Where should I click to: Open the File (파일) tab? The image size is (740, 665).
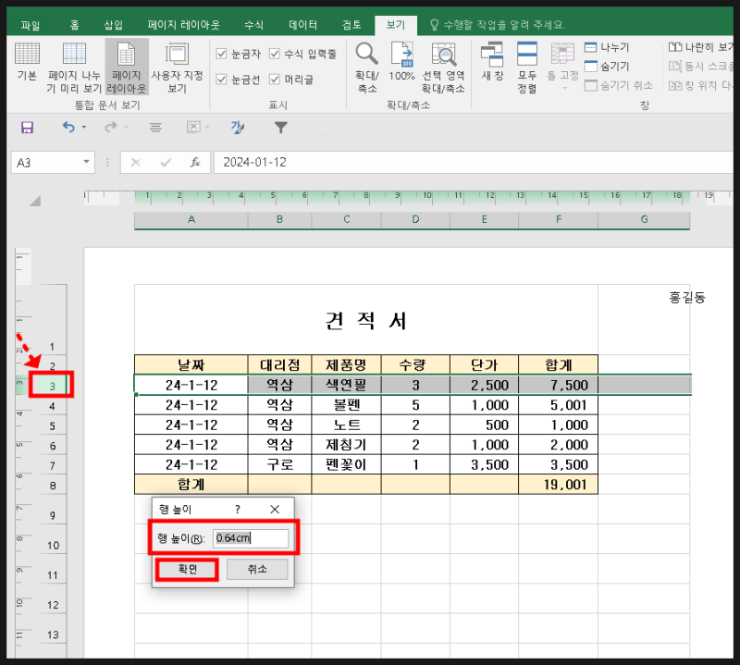click(31, 25)
